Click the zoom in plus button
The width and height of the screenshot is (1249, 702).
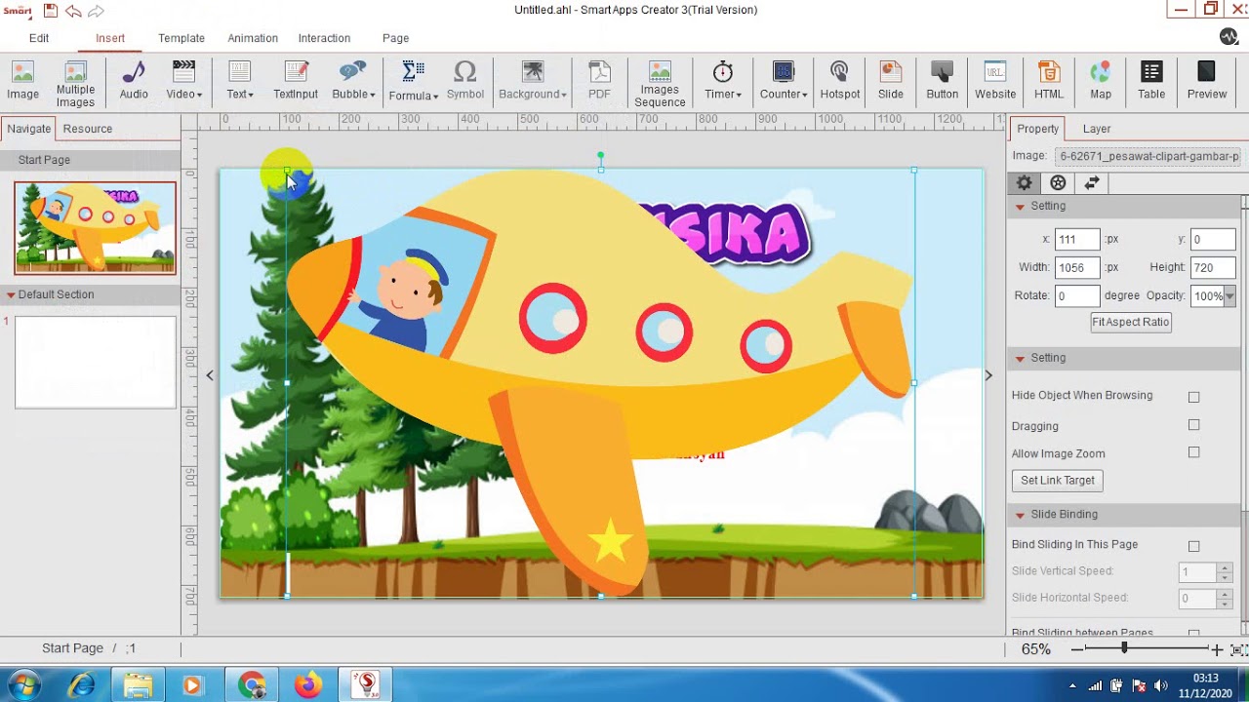[1217, 649]
